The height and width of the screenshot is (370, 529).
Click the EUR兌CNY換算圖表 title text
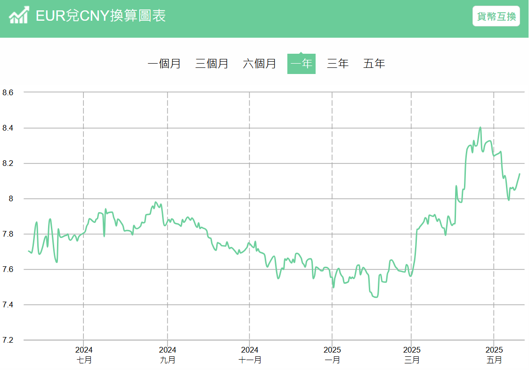[x=100, y=16]
